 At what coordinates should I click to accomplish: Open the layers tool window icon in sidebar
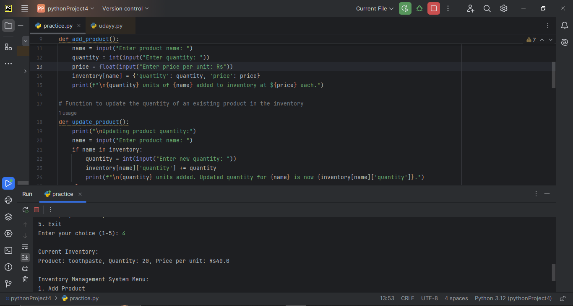(x=8, y=217)
